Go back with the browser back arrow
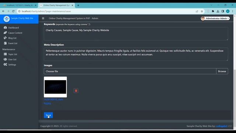Viewport: 236px width, 133px height. tap(3, 11)
